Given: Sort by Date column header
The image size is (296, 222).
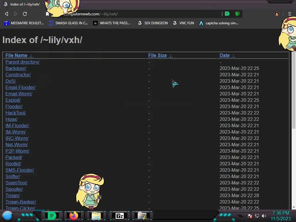Looking at the screenshot, I should 225,55.
